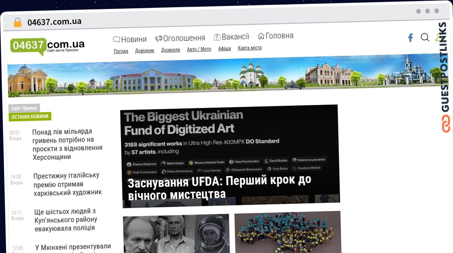Open the Афіша link
The width and height of the screenshot is (453, 253).
point(225,49)
